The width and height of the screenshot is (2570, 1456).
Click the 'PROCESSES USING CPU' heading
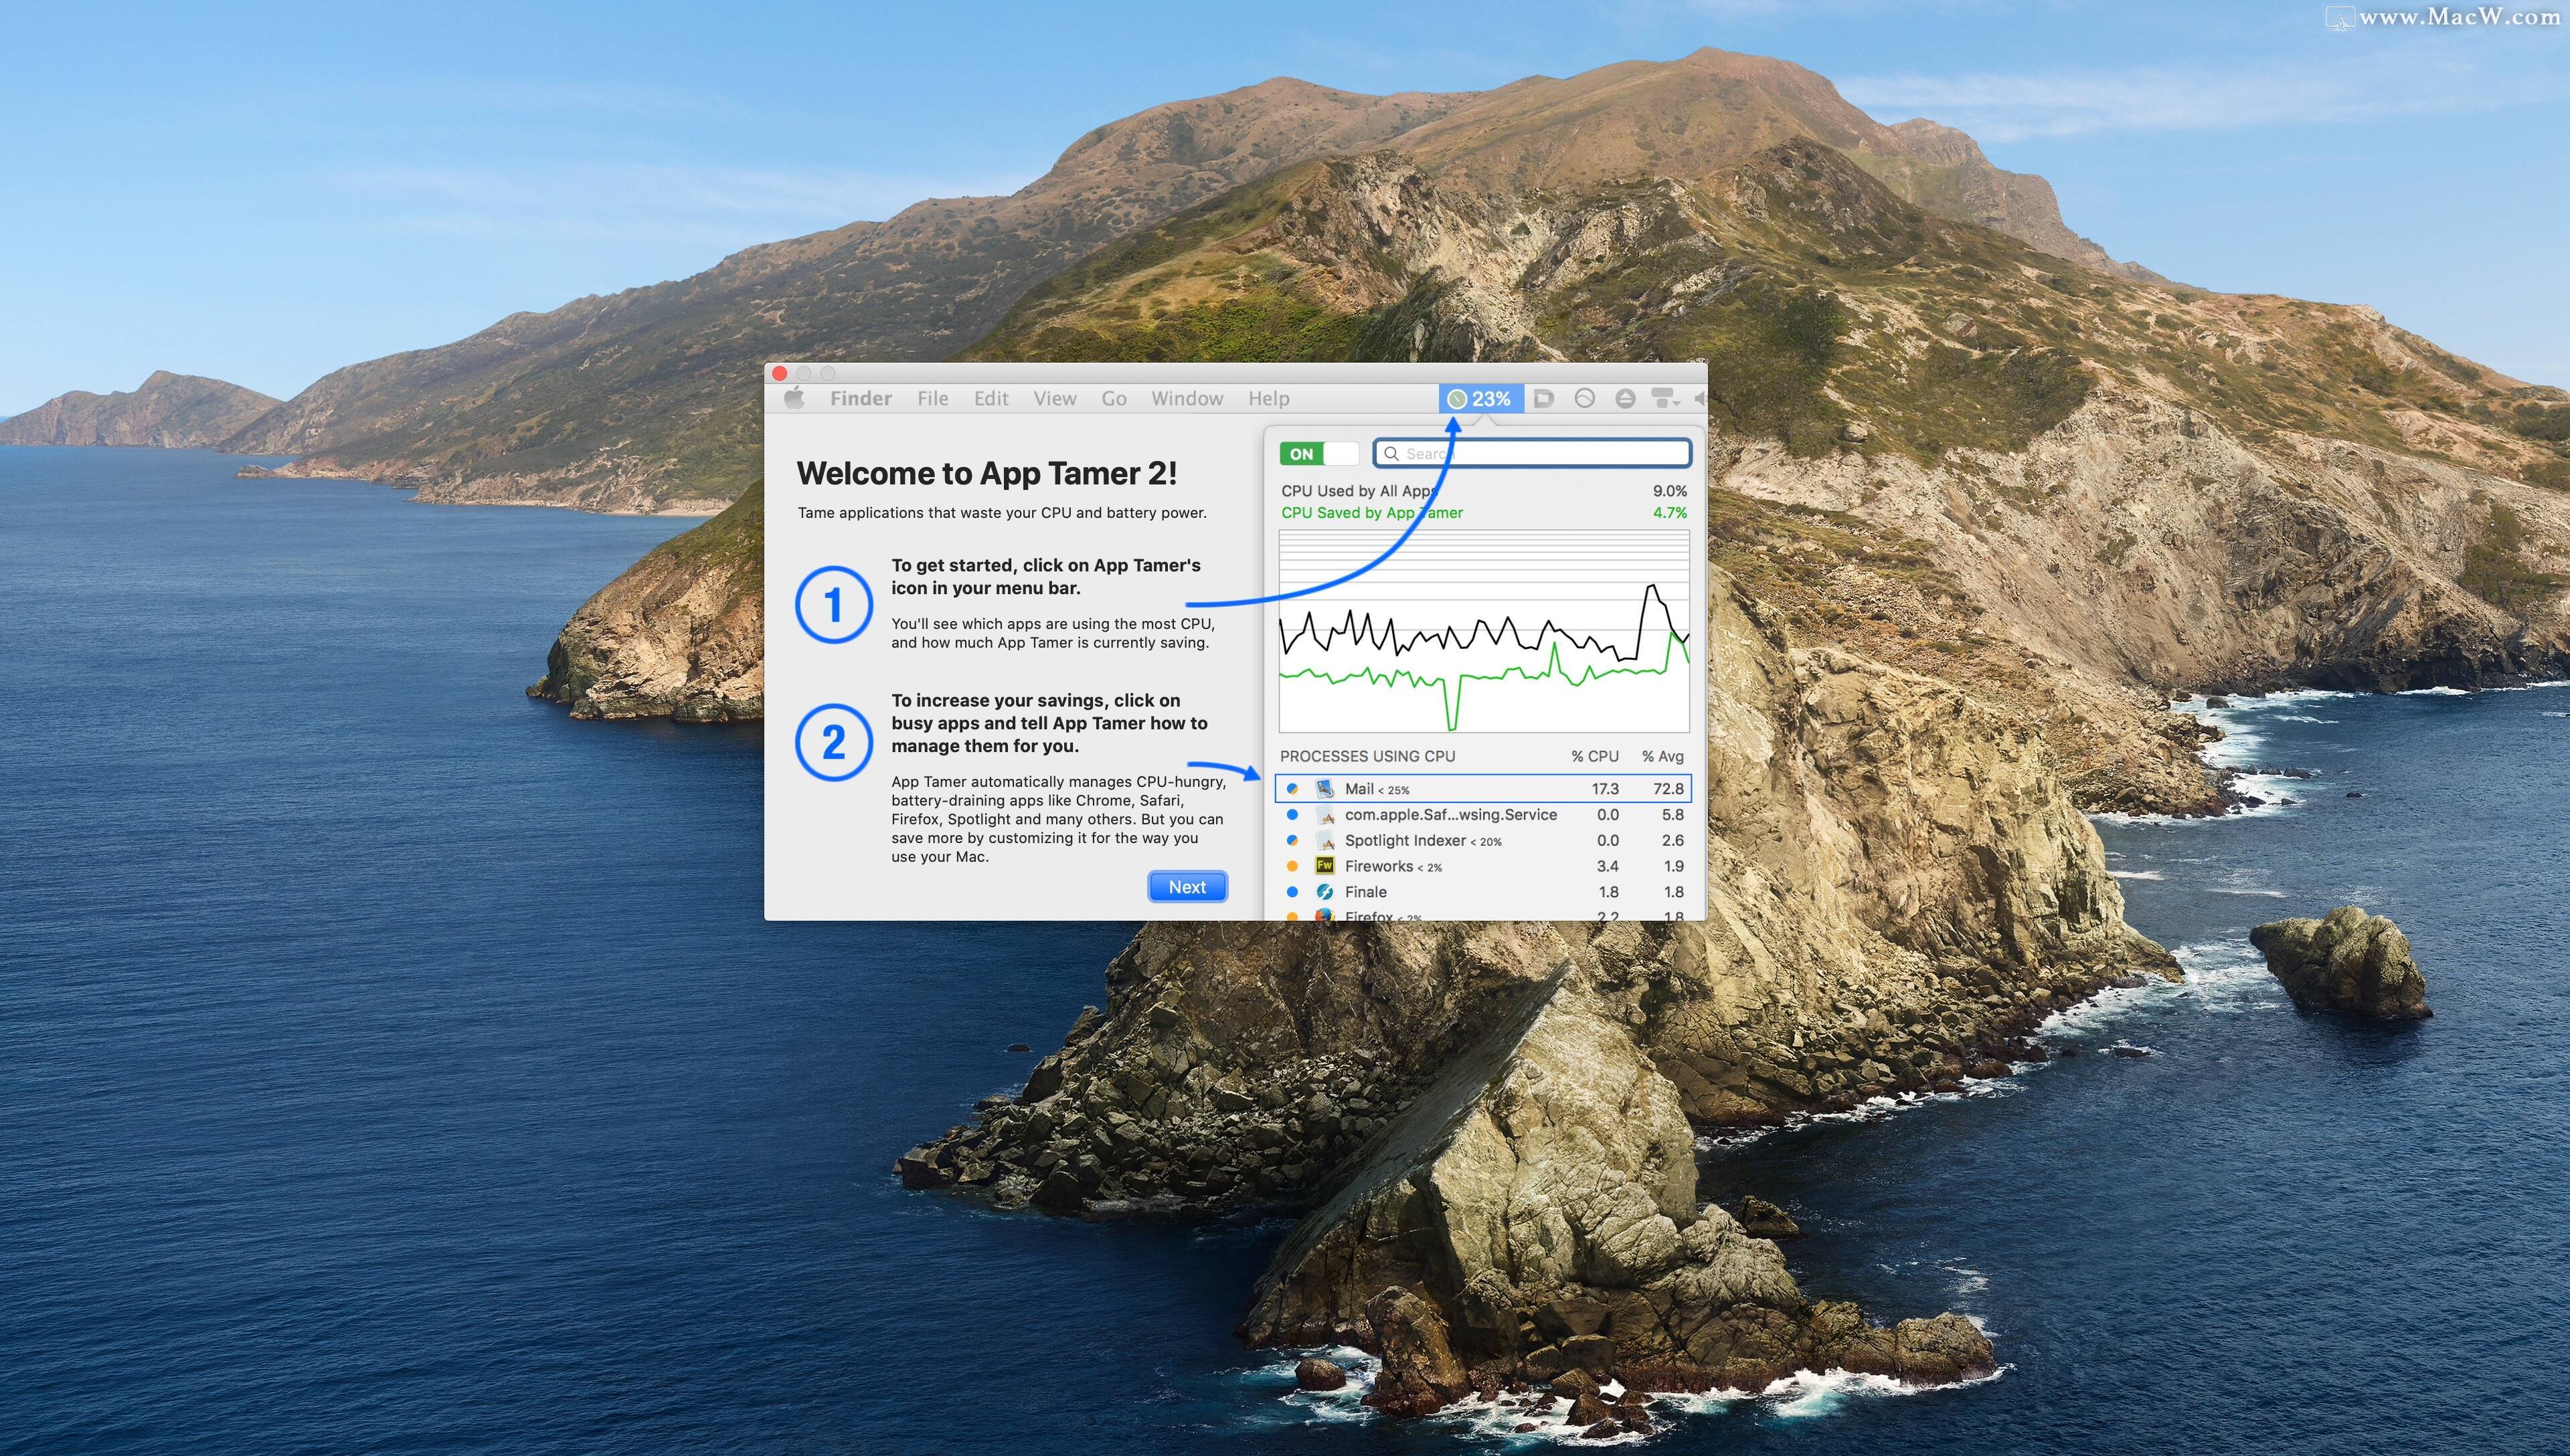coord(1367,756)
